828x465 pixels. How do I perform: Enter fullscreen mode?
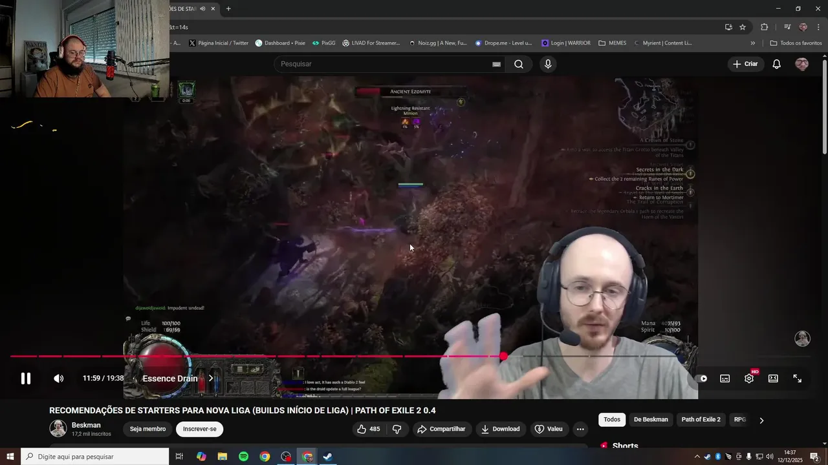[x=798, y=378]
